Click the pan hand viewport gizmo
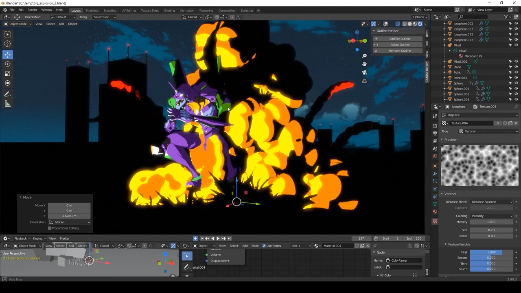 click(364, 64)
